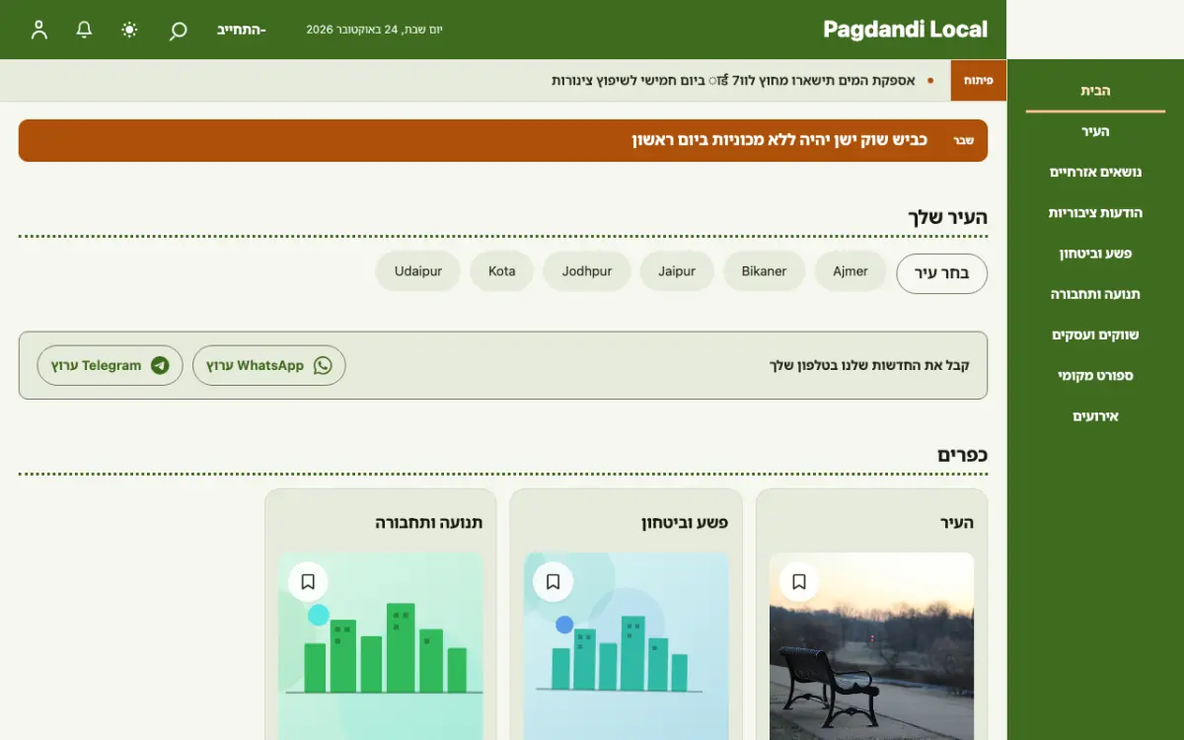The image size is (1184, 740).
Task: Select הבית in the sidebar
Action: pyautogui.click(x=1095, y=91)
